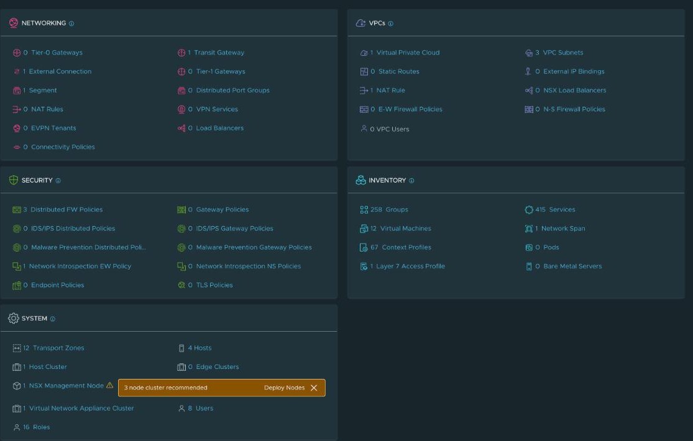693x441 pixels.
Task: Click the VPCs cloud header icon
Action: pyautogui.click(x=360, y=23)
